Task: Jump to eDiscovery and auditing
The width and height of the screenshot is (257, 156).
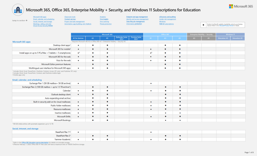Action: click(167, 17)
